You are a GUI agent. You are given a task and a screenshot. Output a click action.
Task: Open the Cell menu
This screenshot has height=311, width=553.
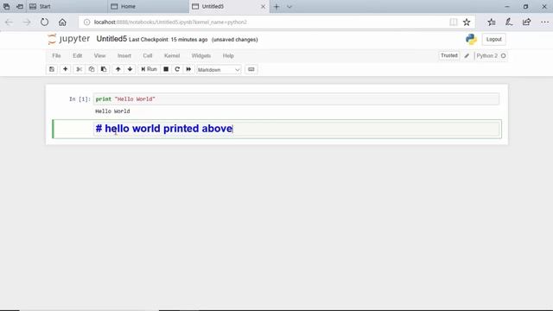click(148, 55)
